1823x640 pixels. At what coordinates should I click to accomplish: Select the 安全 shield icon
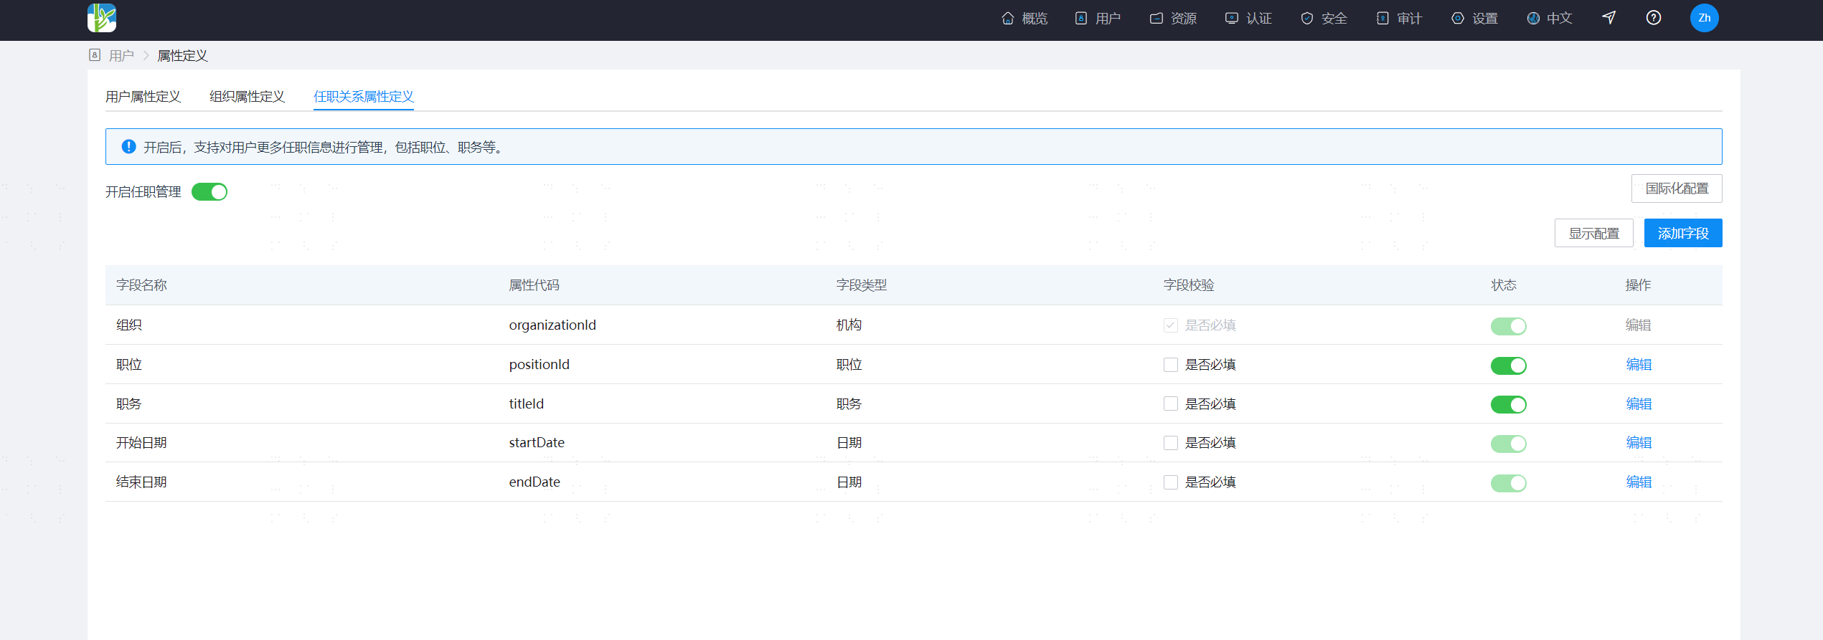[x=1307, y=19]
